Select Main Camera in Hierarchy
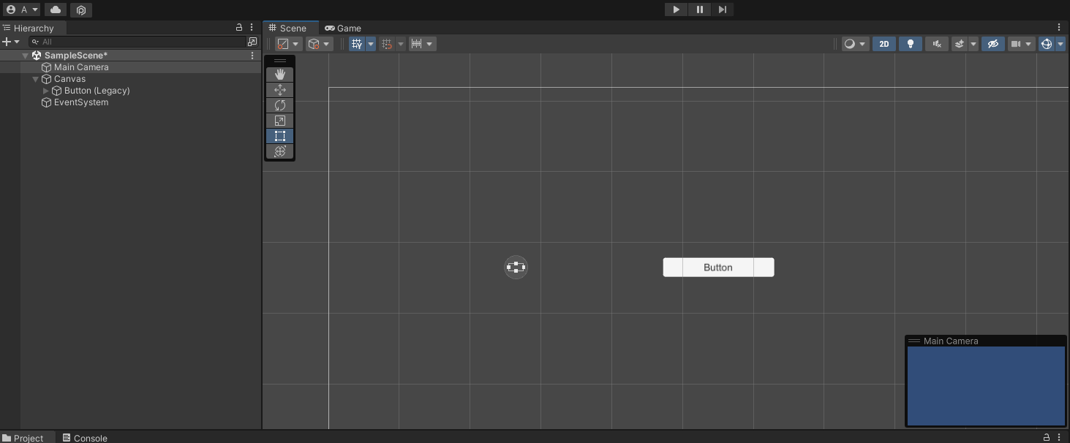The width and height of the screenshot is (1070, 443). click(130, 67)
